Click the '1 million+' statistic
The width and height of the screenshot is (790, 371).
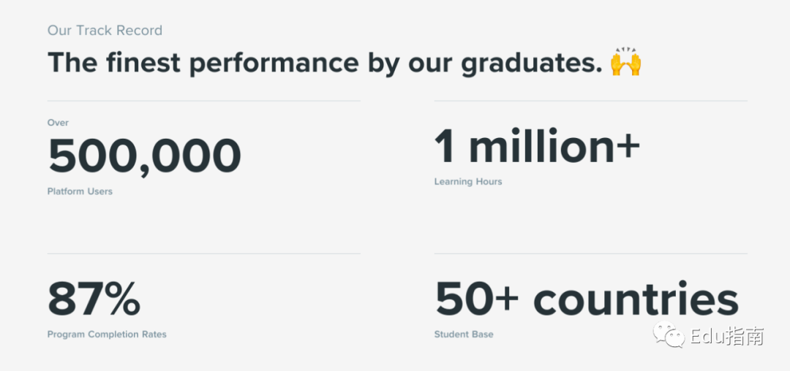(537, 146)
